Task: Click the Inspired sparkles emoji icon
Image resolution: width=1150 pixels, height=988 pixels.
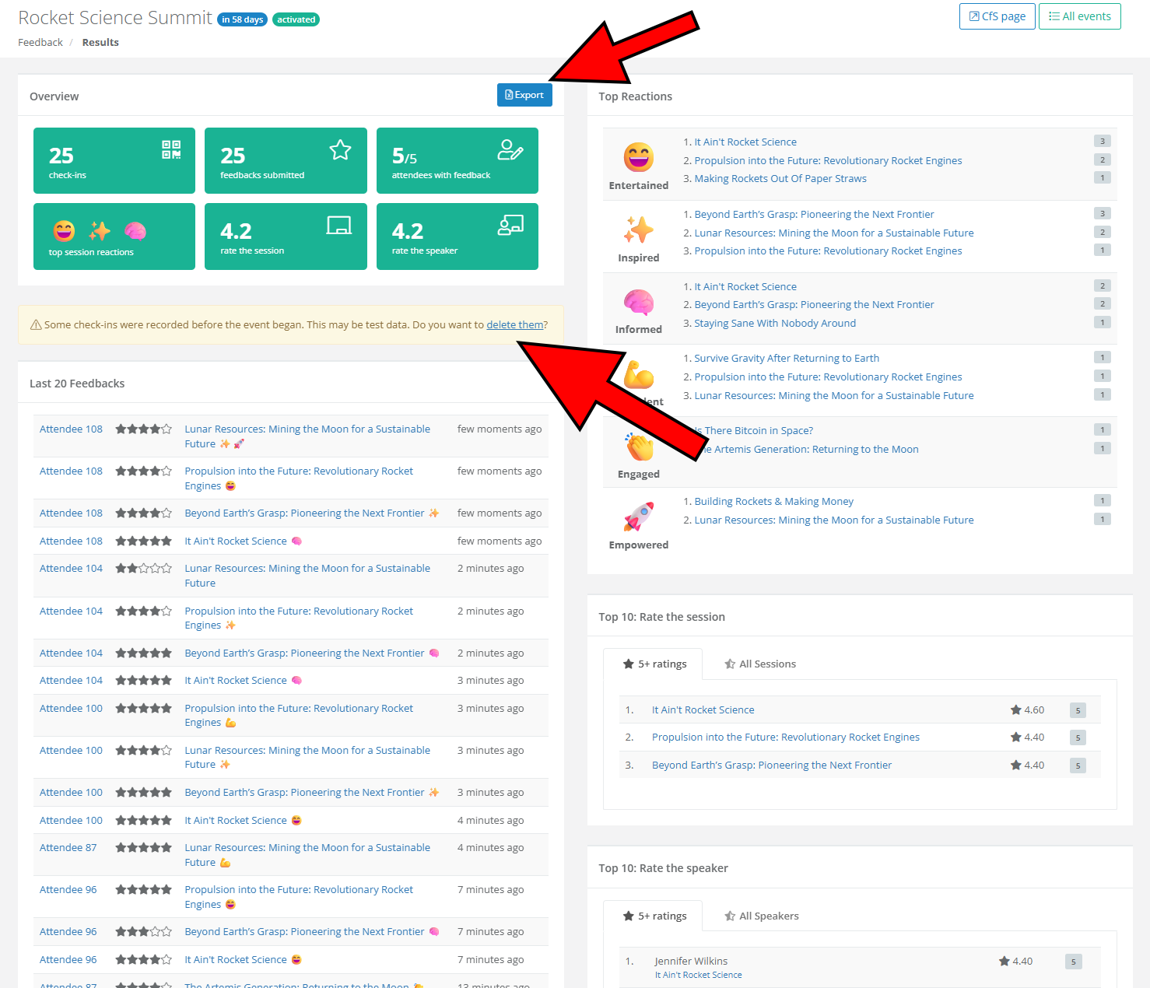Action: (x=638, y=230)
